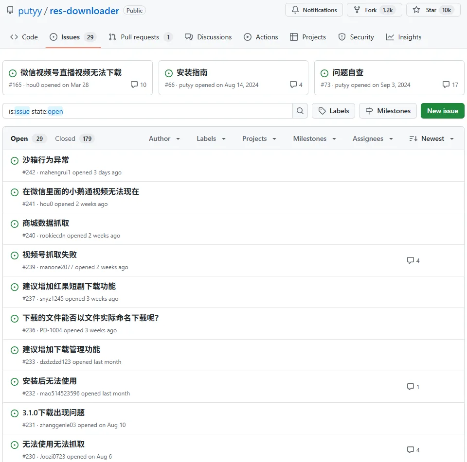Image resolution: width=467 pixels, height=462 pixels.
Task: Click sort icon beside Newest
Action: point(413,138)
